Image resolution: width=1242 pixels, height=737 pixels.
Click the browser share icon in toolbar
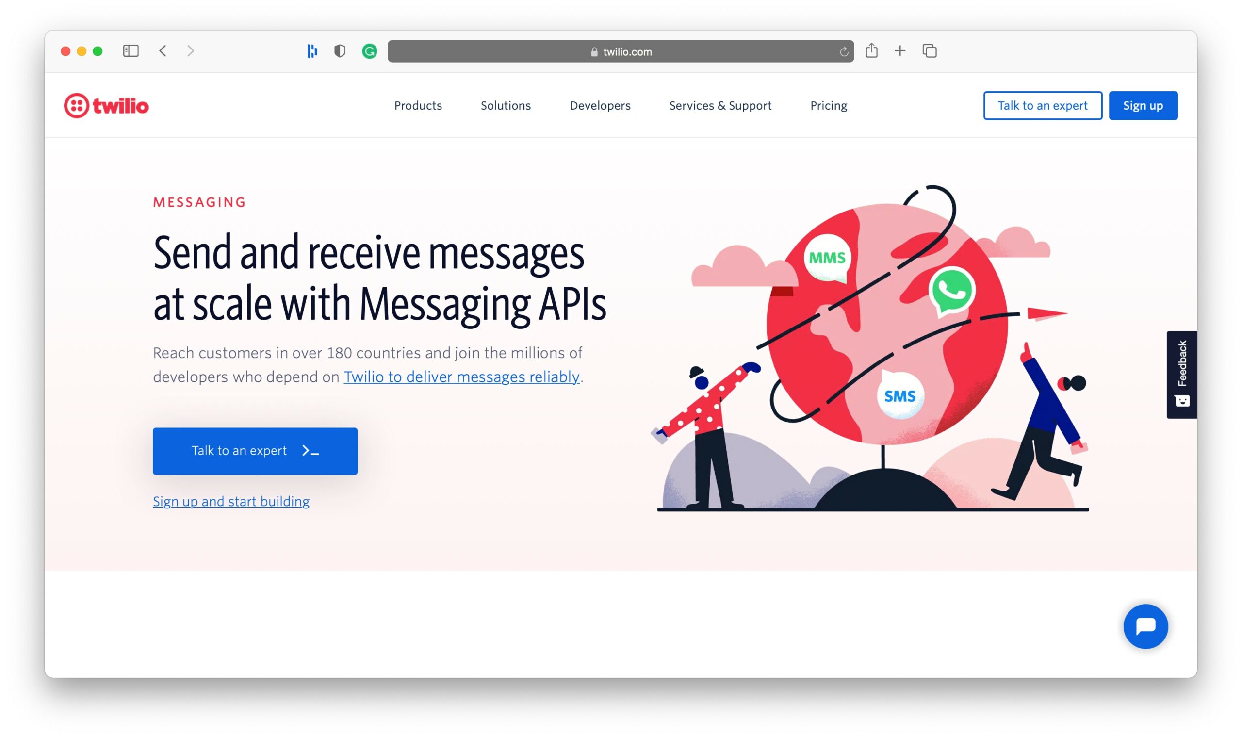point(872,51)
